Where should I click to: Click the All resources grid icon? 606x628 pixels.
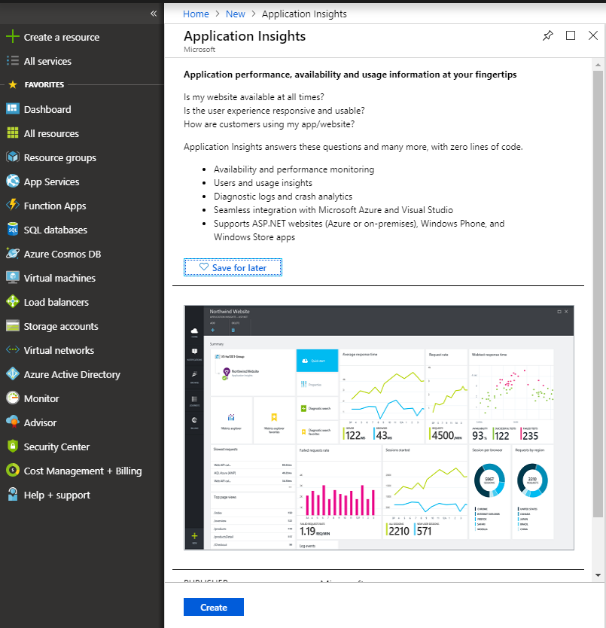tap(12, 133)
